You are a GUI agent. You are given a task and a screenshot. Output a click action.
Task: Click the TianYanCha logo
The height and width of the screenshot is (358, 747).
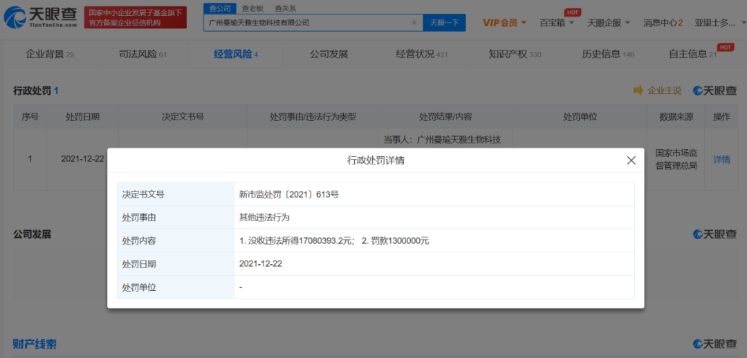[41, 17]
